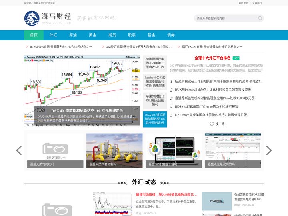Select 原油 in navigation bar
288x216 pixels.
tap(73, 35)
